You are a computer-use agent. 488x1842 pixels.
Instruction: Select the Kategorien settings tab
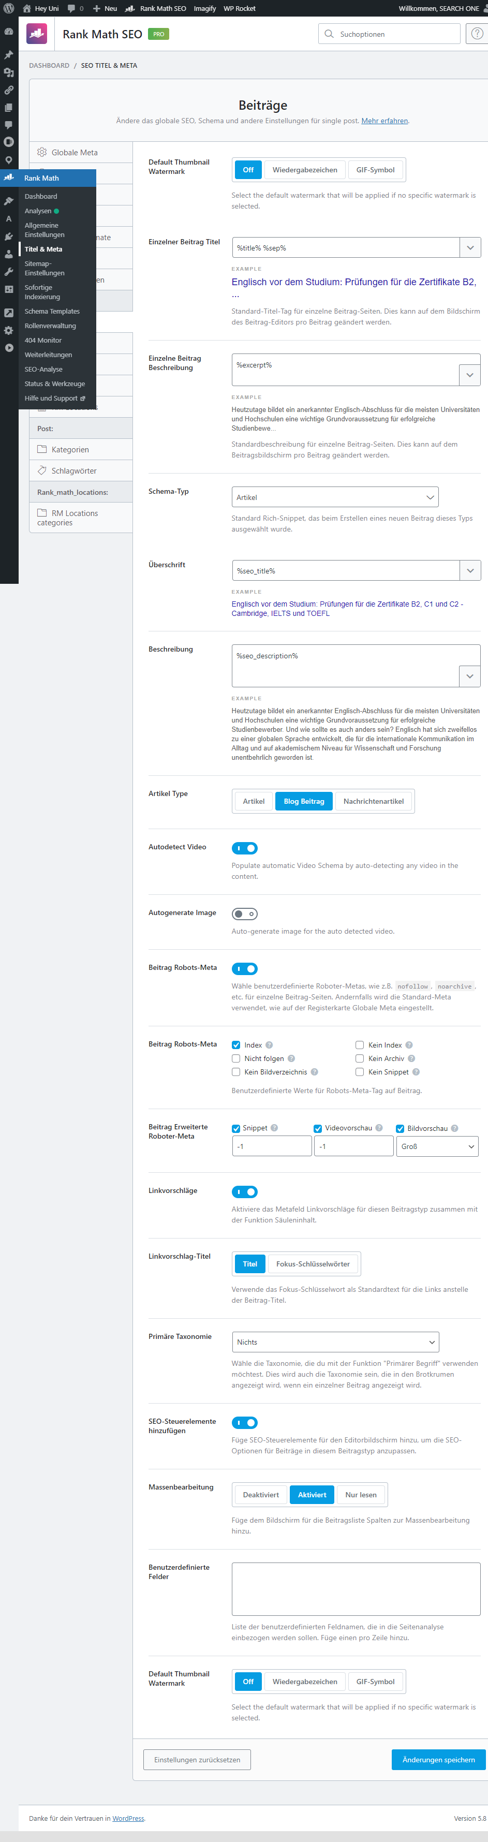click(81, 450)
